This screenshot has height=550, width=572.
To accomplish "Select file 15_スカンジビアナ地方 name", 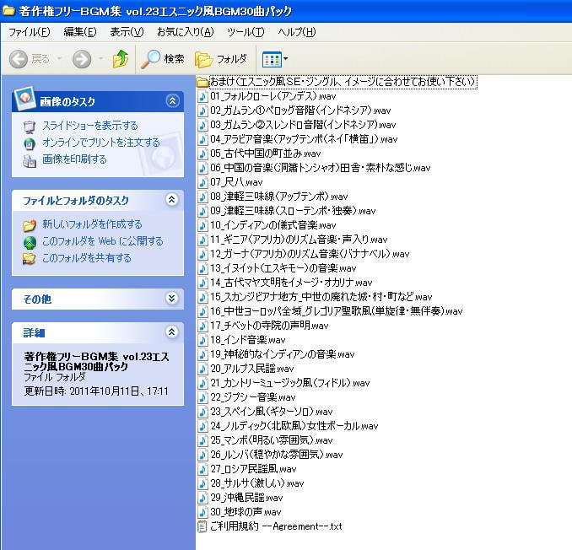I will tap(321, 297).
